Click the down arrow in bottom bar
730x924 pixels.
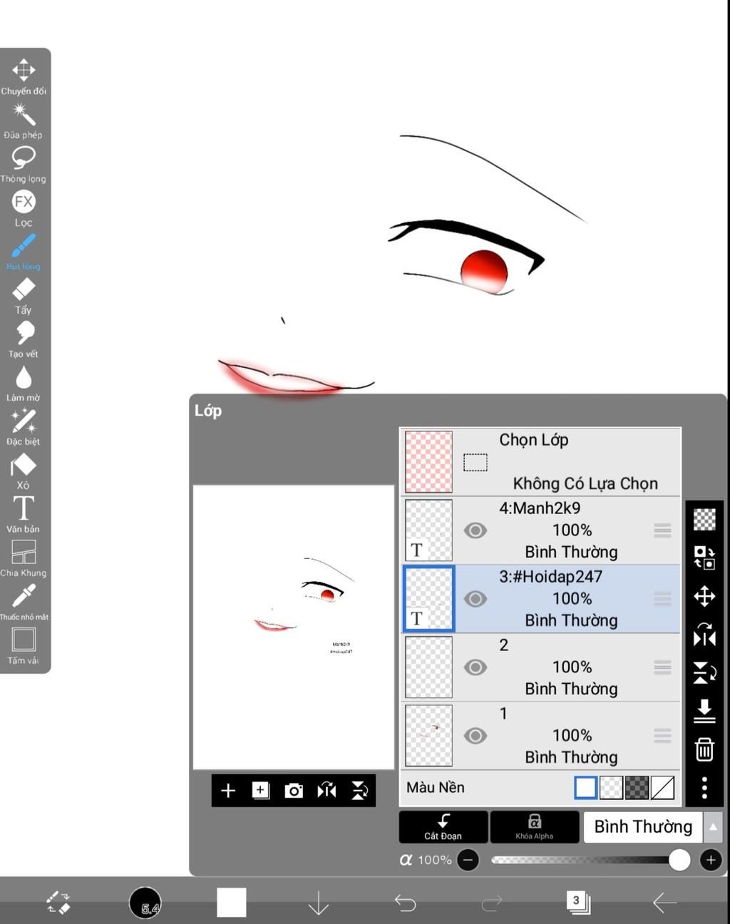tap(318, 903)
